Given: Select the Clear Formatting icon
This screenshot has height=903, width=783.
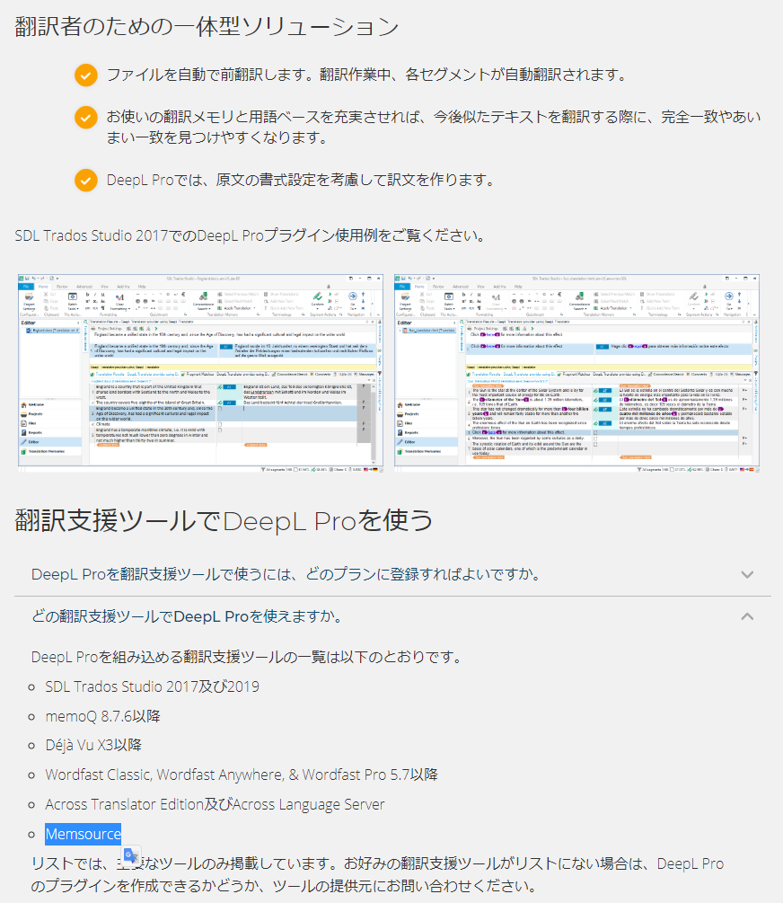Looking at the screenshot, I should (x=119, y=299).
